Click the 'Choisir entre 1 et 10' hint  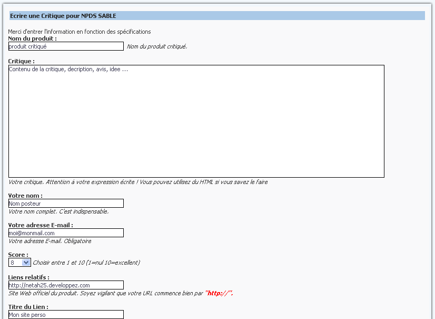86,263
